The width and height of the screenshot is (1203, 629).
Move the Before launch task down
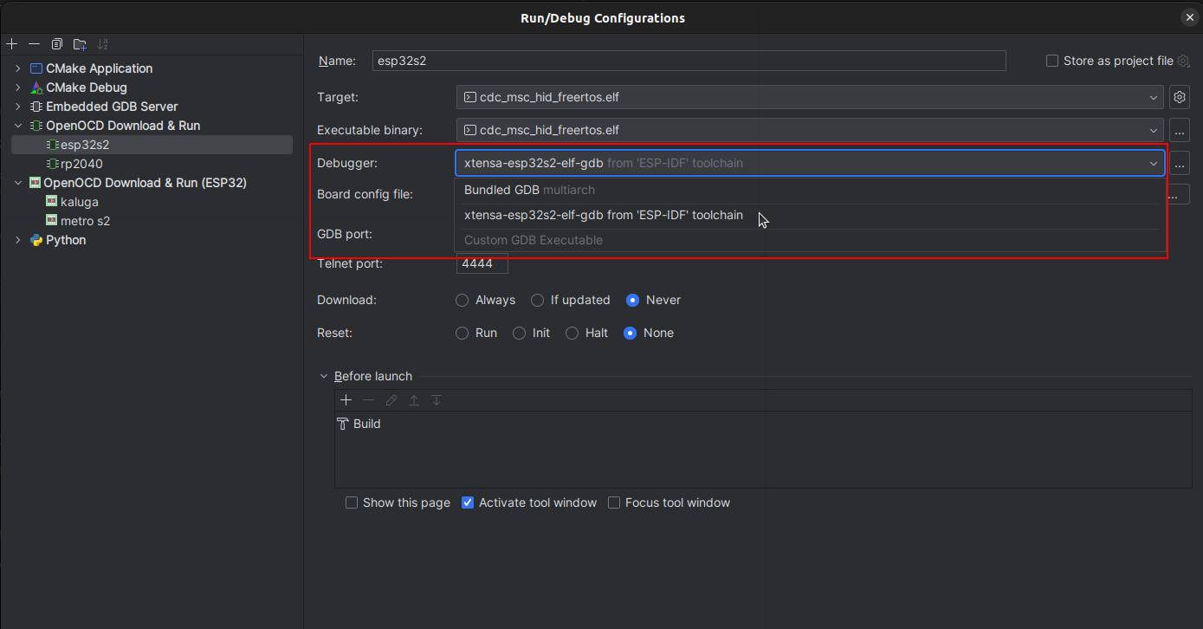click(x=437, y=399)
